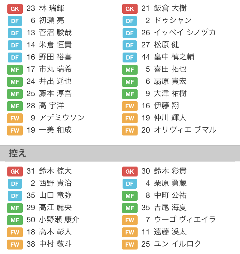Click the FW badge next to 伊藤 翔

pyautogui.click(x=130, y=106)
